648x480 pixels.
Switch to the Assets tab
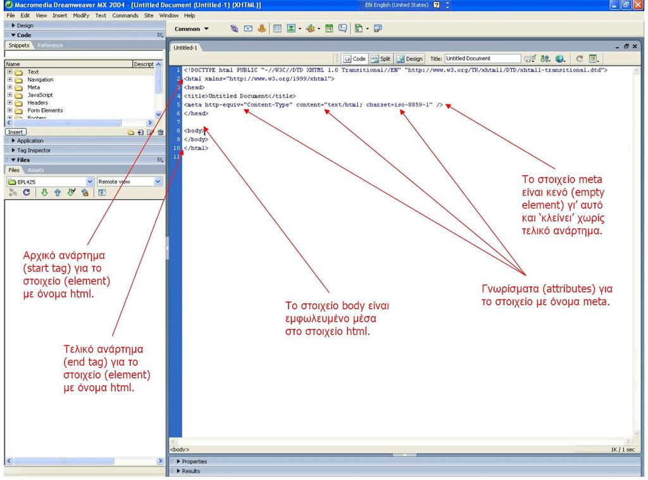tap(35, 170)
